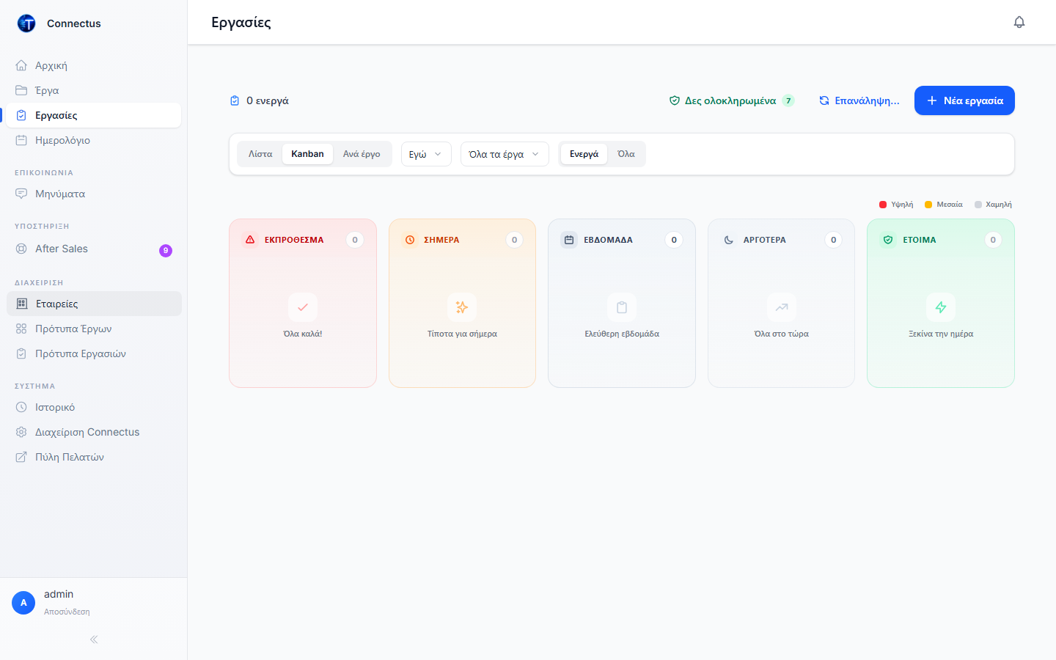
Task: Expand the Όλα τα έργα dropdown
Action: click(x=505, y=154)
